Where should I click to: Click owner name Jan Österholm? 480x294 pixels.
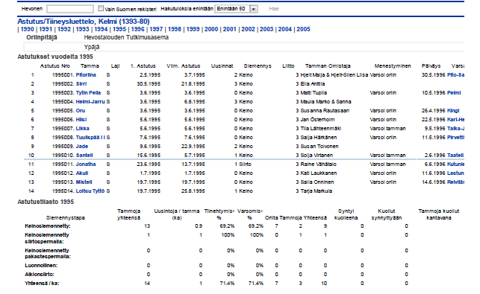tap(317, 120)
